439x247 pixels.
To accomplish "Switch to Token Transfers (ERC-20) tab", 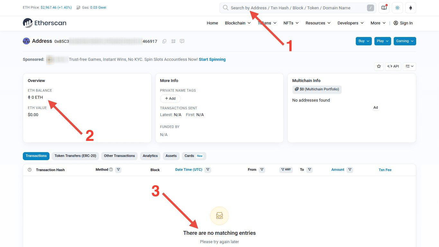I will click(75, 156).
